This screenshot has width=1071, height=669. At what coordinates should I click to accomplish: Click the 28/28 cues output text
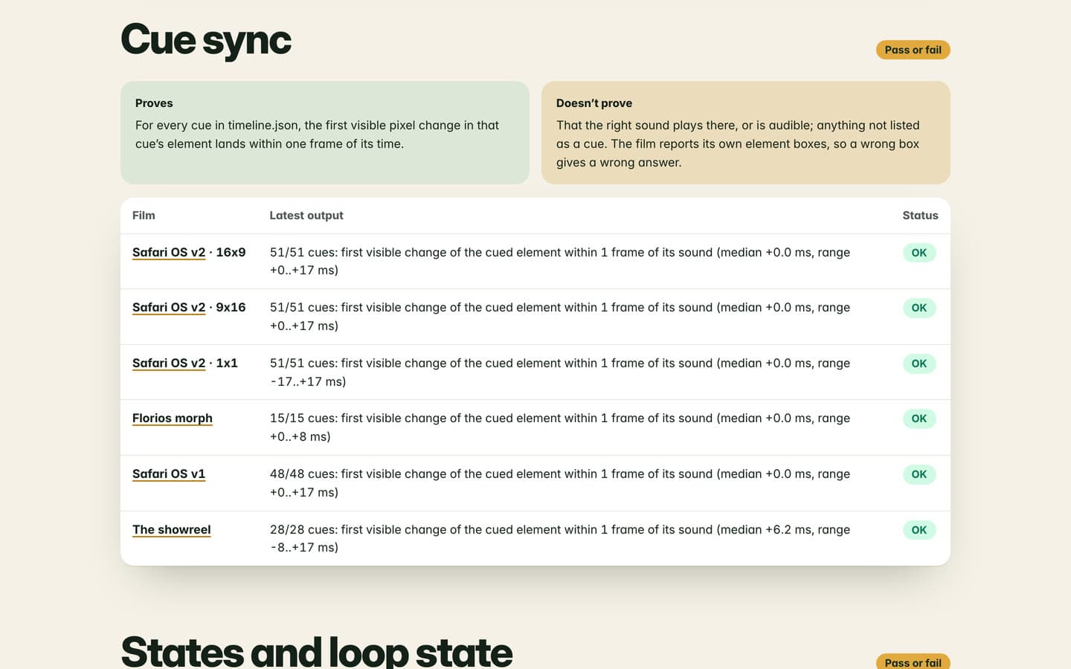(560, 538)
